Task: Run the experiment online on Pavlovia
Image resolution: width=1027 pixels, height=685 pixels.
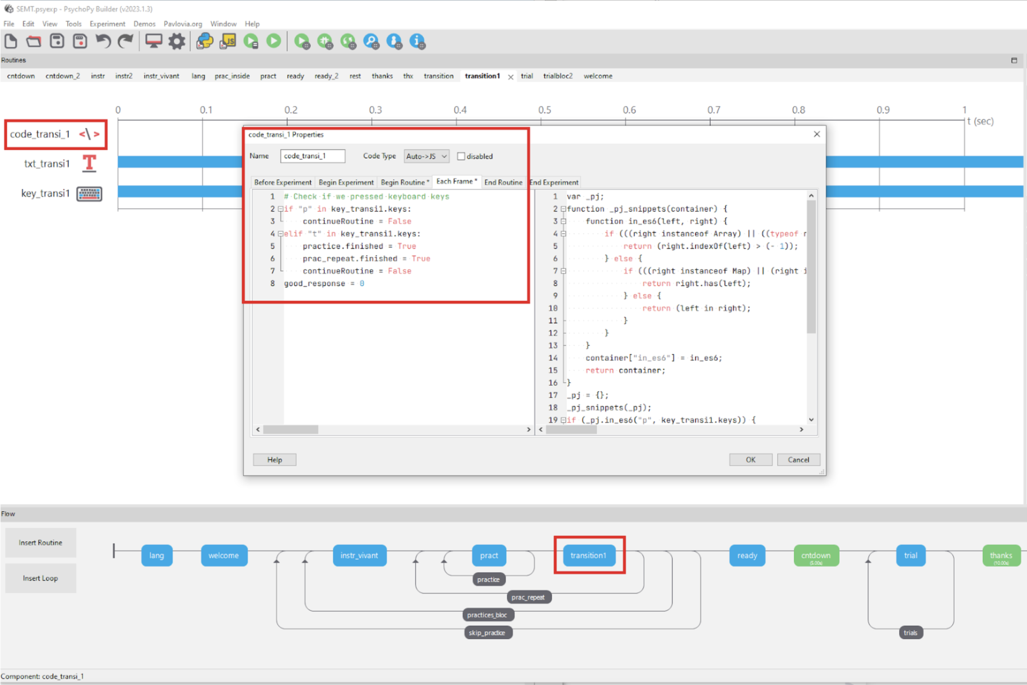Action: 302,42
